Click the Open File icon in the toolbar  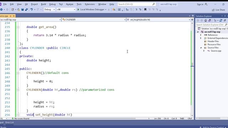19,10
